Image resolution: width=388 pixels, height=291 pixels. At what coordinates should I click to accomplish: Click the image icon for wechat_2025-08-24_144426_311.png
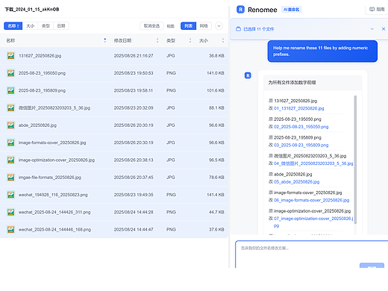pos(10,212)
